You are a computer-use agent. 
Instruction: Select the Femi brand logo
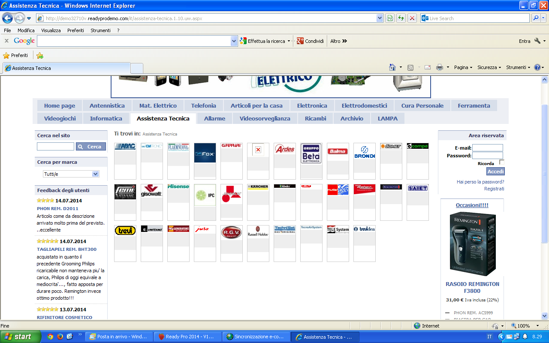125,192
